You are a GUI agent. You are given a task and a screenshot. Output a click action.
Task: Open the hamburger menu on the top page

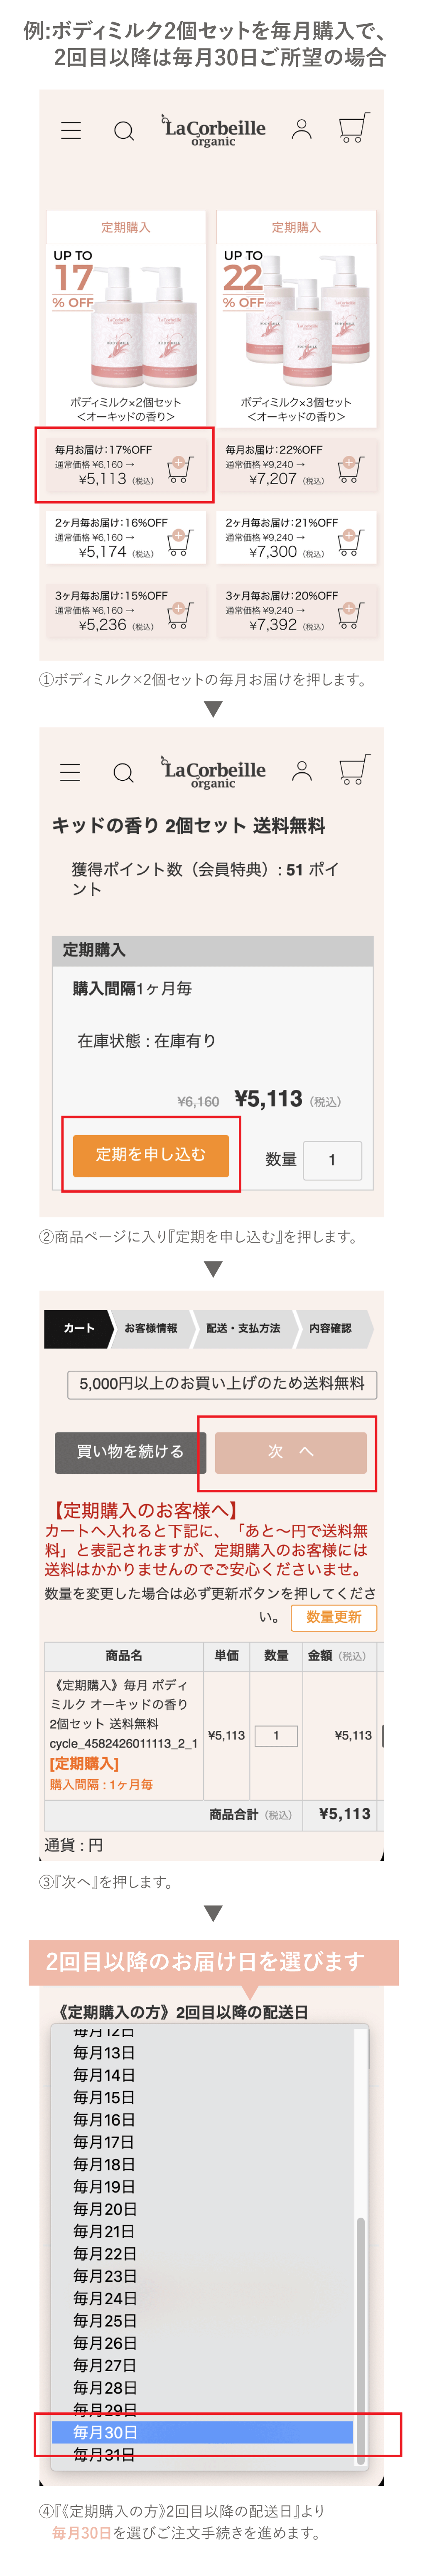(70, 130)
